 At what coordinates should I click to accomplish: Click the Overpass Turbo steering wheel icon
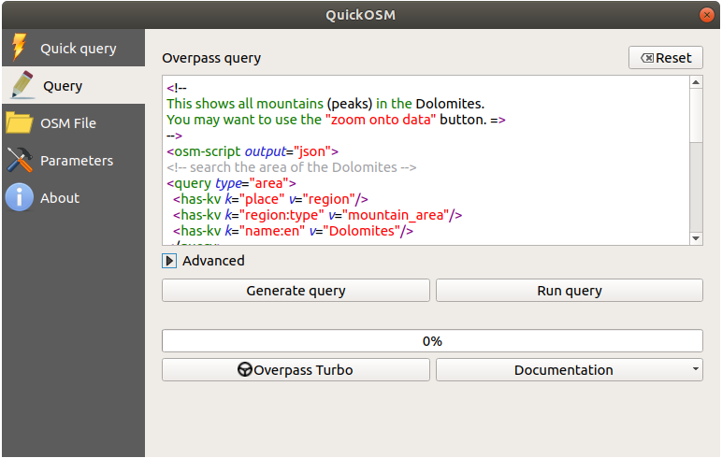[x=245, y=370]
